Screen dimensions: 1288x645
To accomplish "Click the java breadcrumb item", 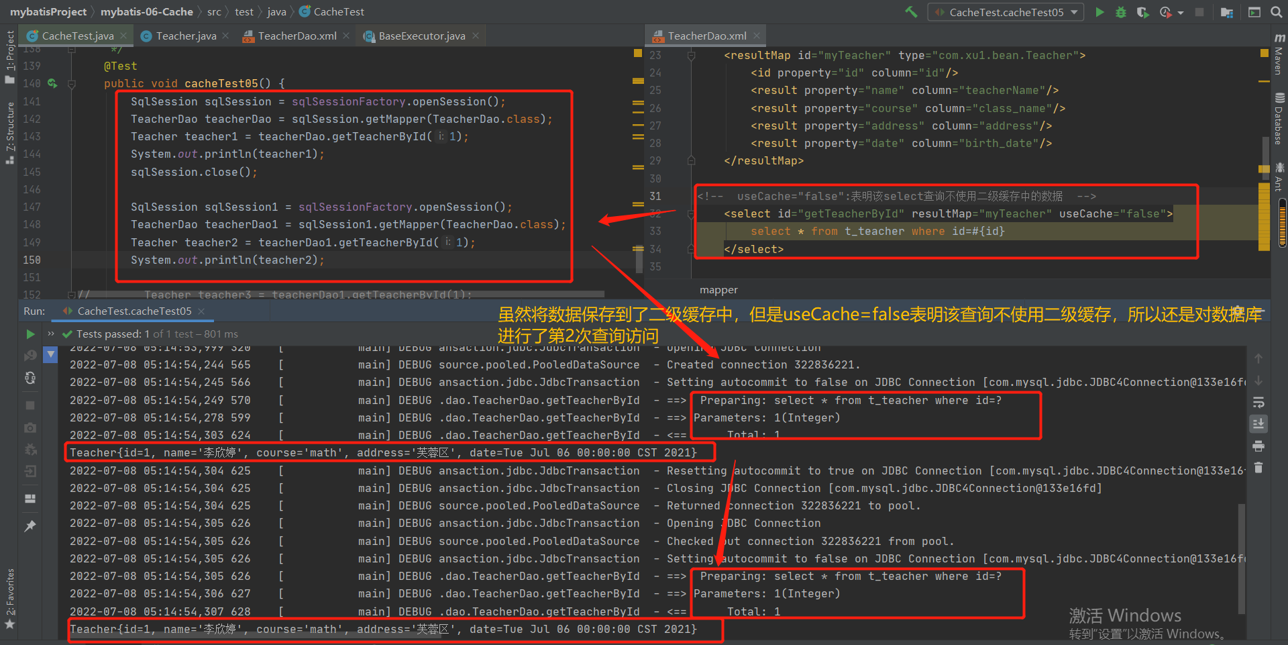I will point(276,11).
